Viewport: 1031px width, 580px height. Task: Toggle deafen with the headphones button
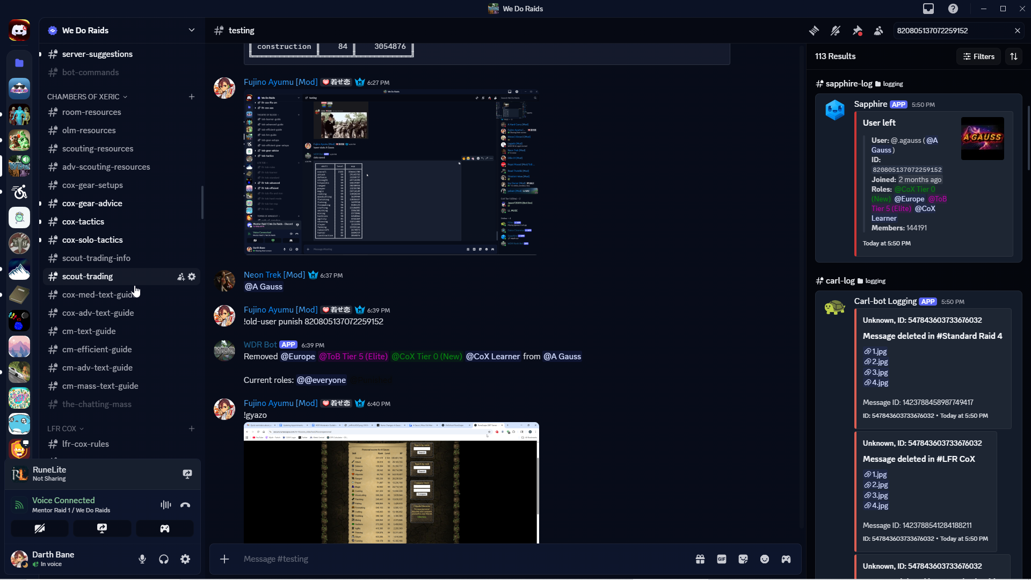coord(164,559)
